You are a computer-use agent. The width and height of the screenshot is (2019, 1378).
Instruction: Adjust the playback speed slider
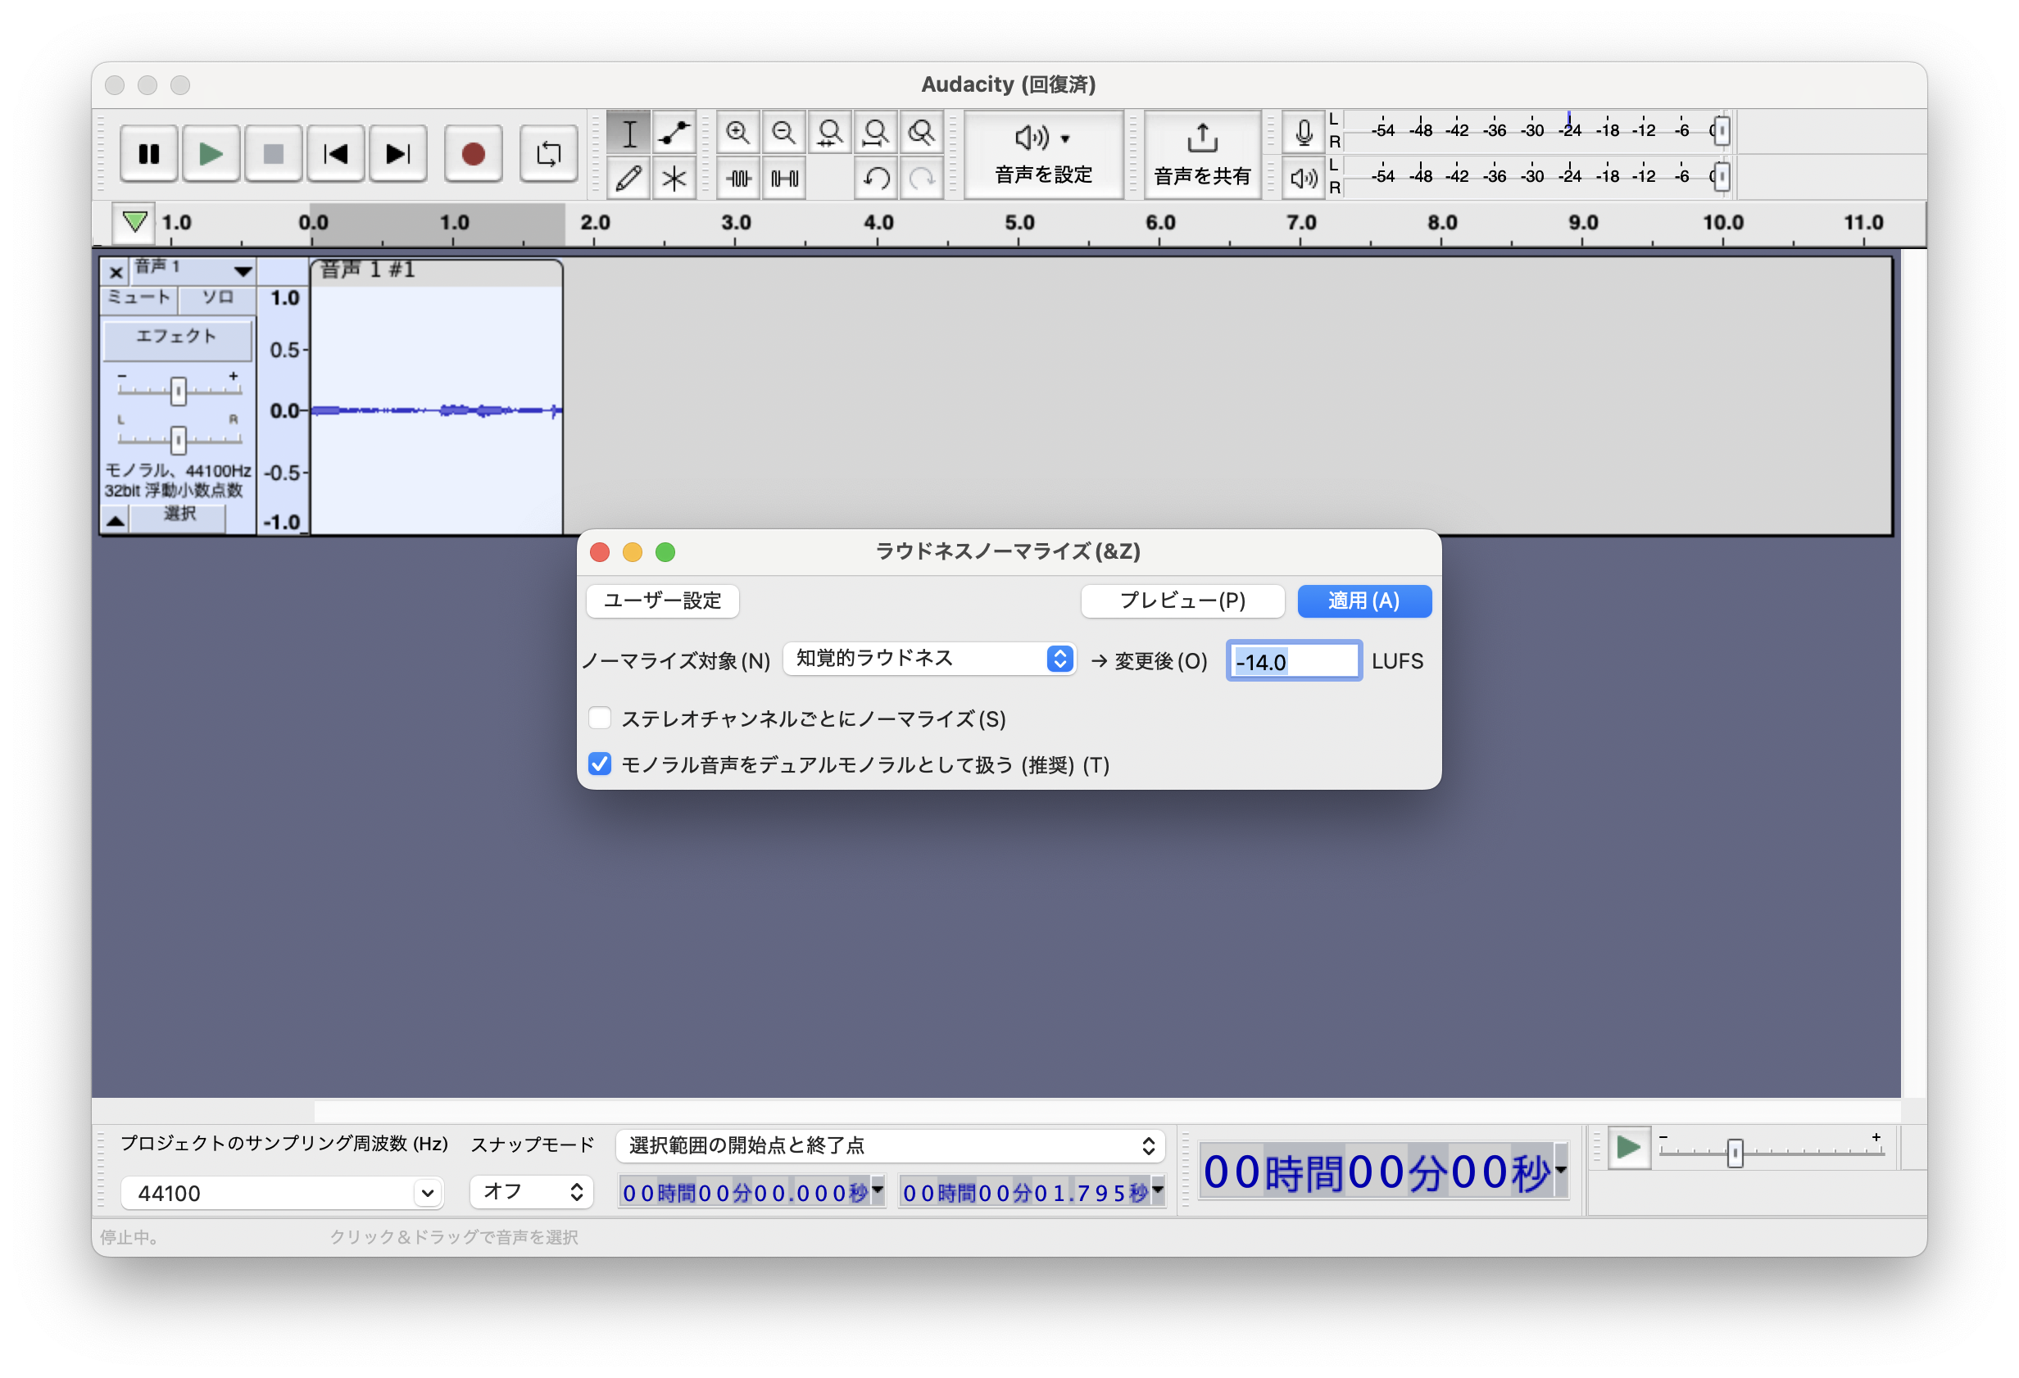click(x=1734, y=1153)
